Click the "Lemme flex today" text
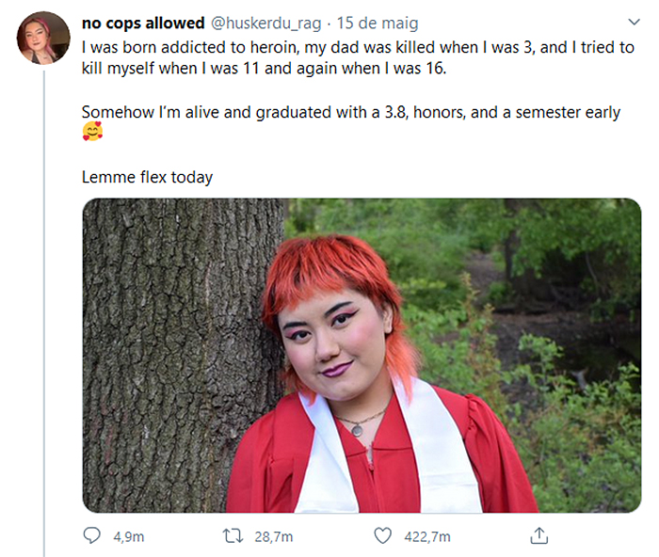This screenshot has height=557, width=659. 147,177
